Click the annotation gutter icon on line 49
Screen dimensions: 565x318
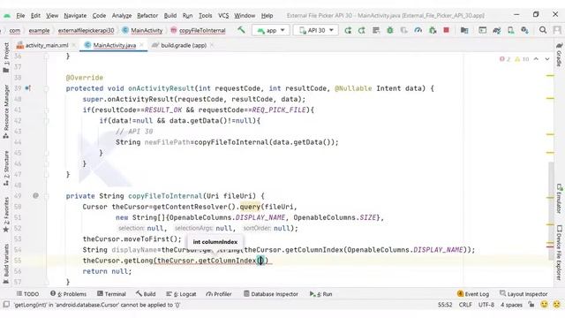click(35, 196)
